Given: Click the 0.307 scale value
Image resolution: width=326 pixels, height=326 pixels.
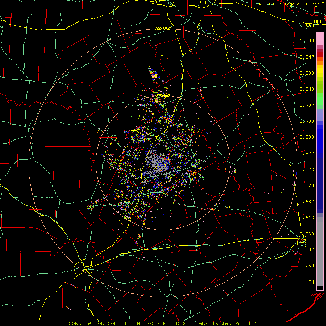Looking at the screenshot, I should pyautogui.click(x=307, y=250).
